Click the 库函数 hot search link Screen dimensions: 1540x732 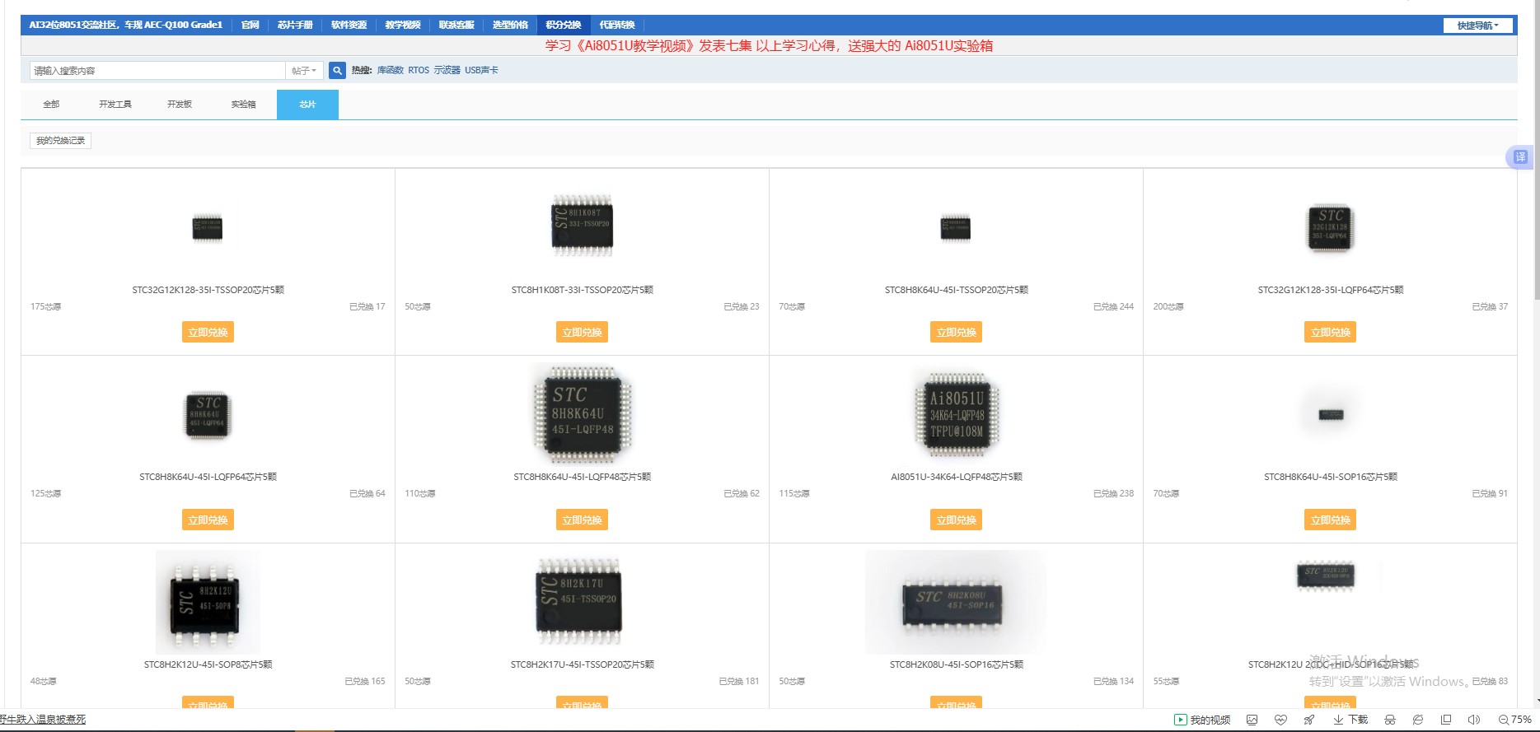tap(391, 71)
